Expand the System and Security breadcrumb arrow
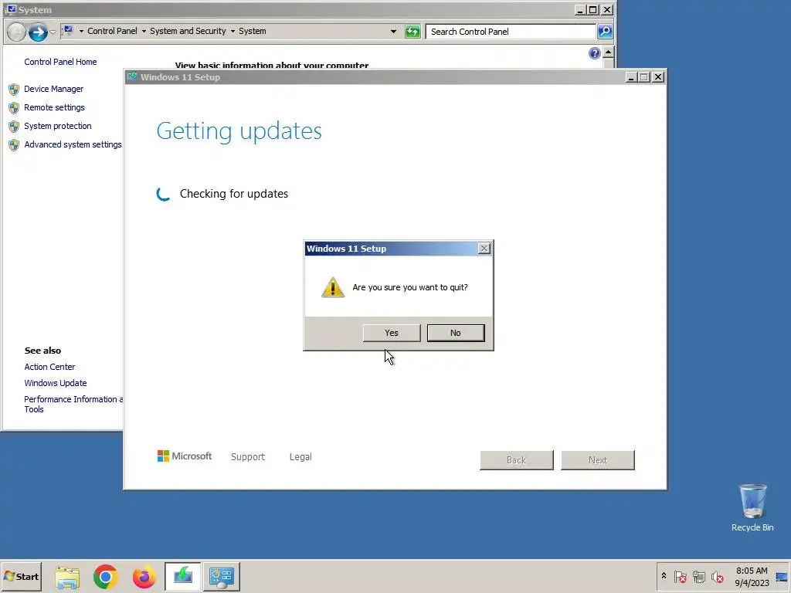 [x=233, y=31]
